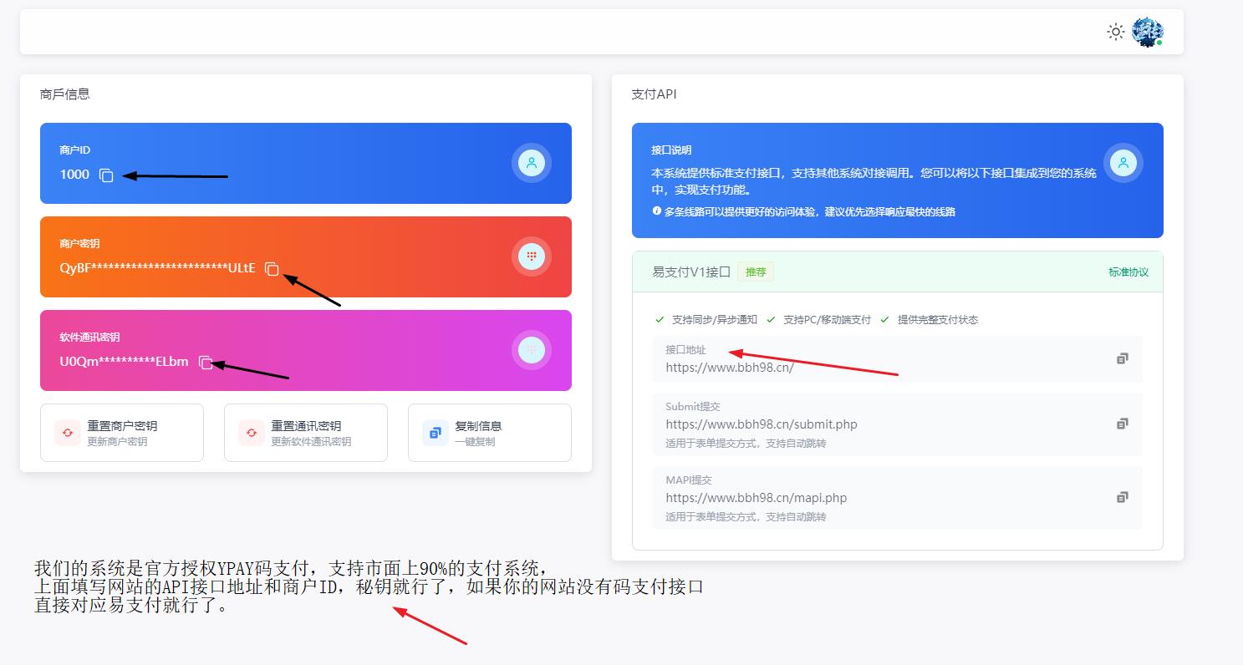Open the user avatar menu
Image resolution: width=1243 pixels, height=665 pixels.
point(1147,32)
